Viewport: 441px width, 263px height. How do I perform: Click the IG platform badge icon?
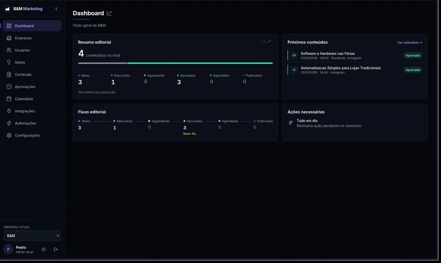(294, 70)
